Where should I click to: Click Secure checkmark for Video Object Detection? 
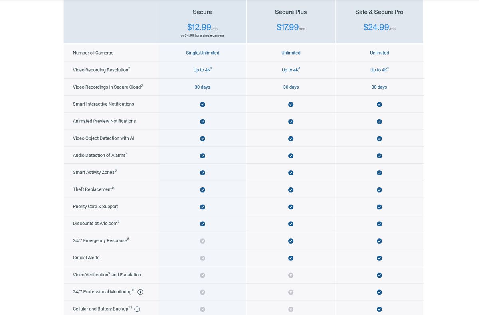pos(202,139)
